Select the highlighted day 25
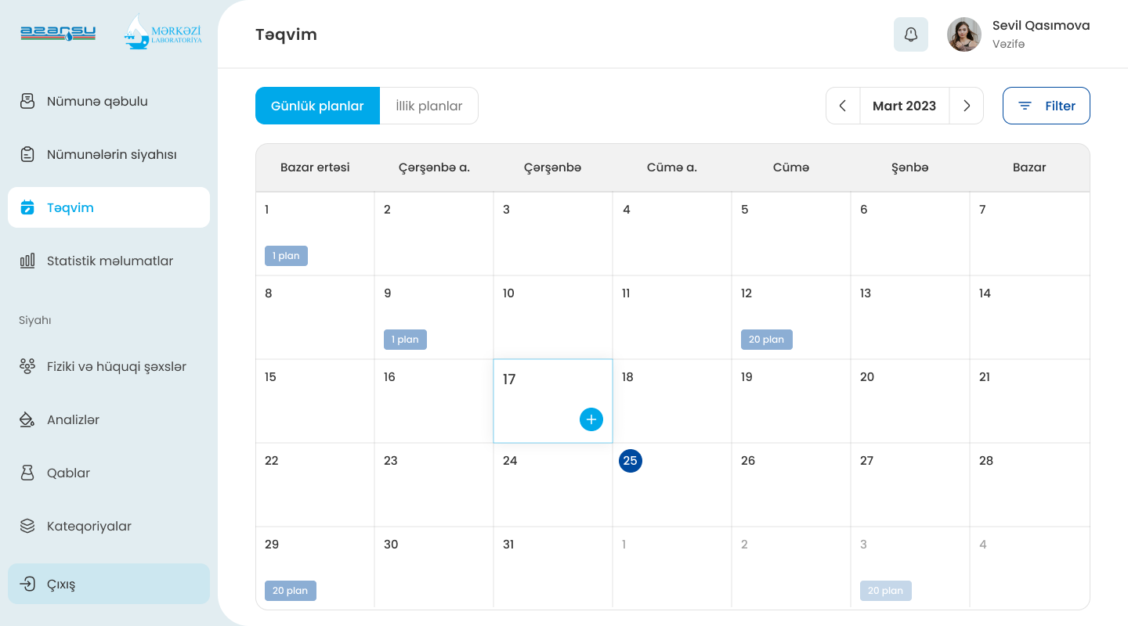This screenshot has width=1128, height=626. click(x=631, y=461)
